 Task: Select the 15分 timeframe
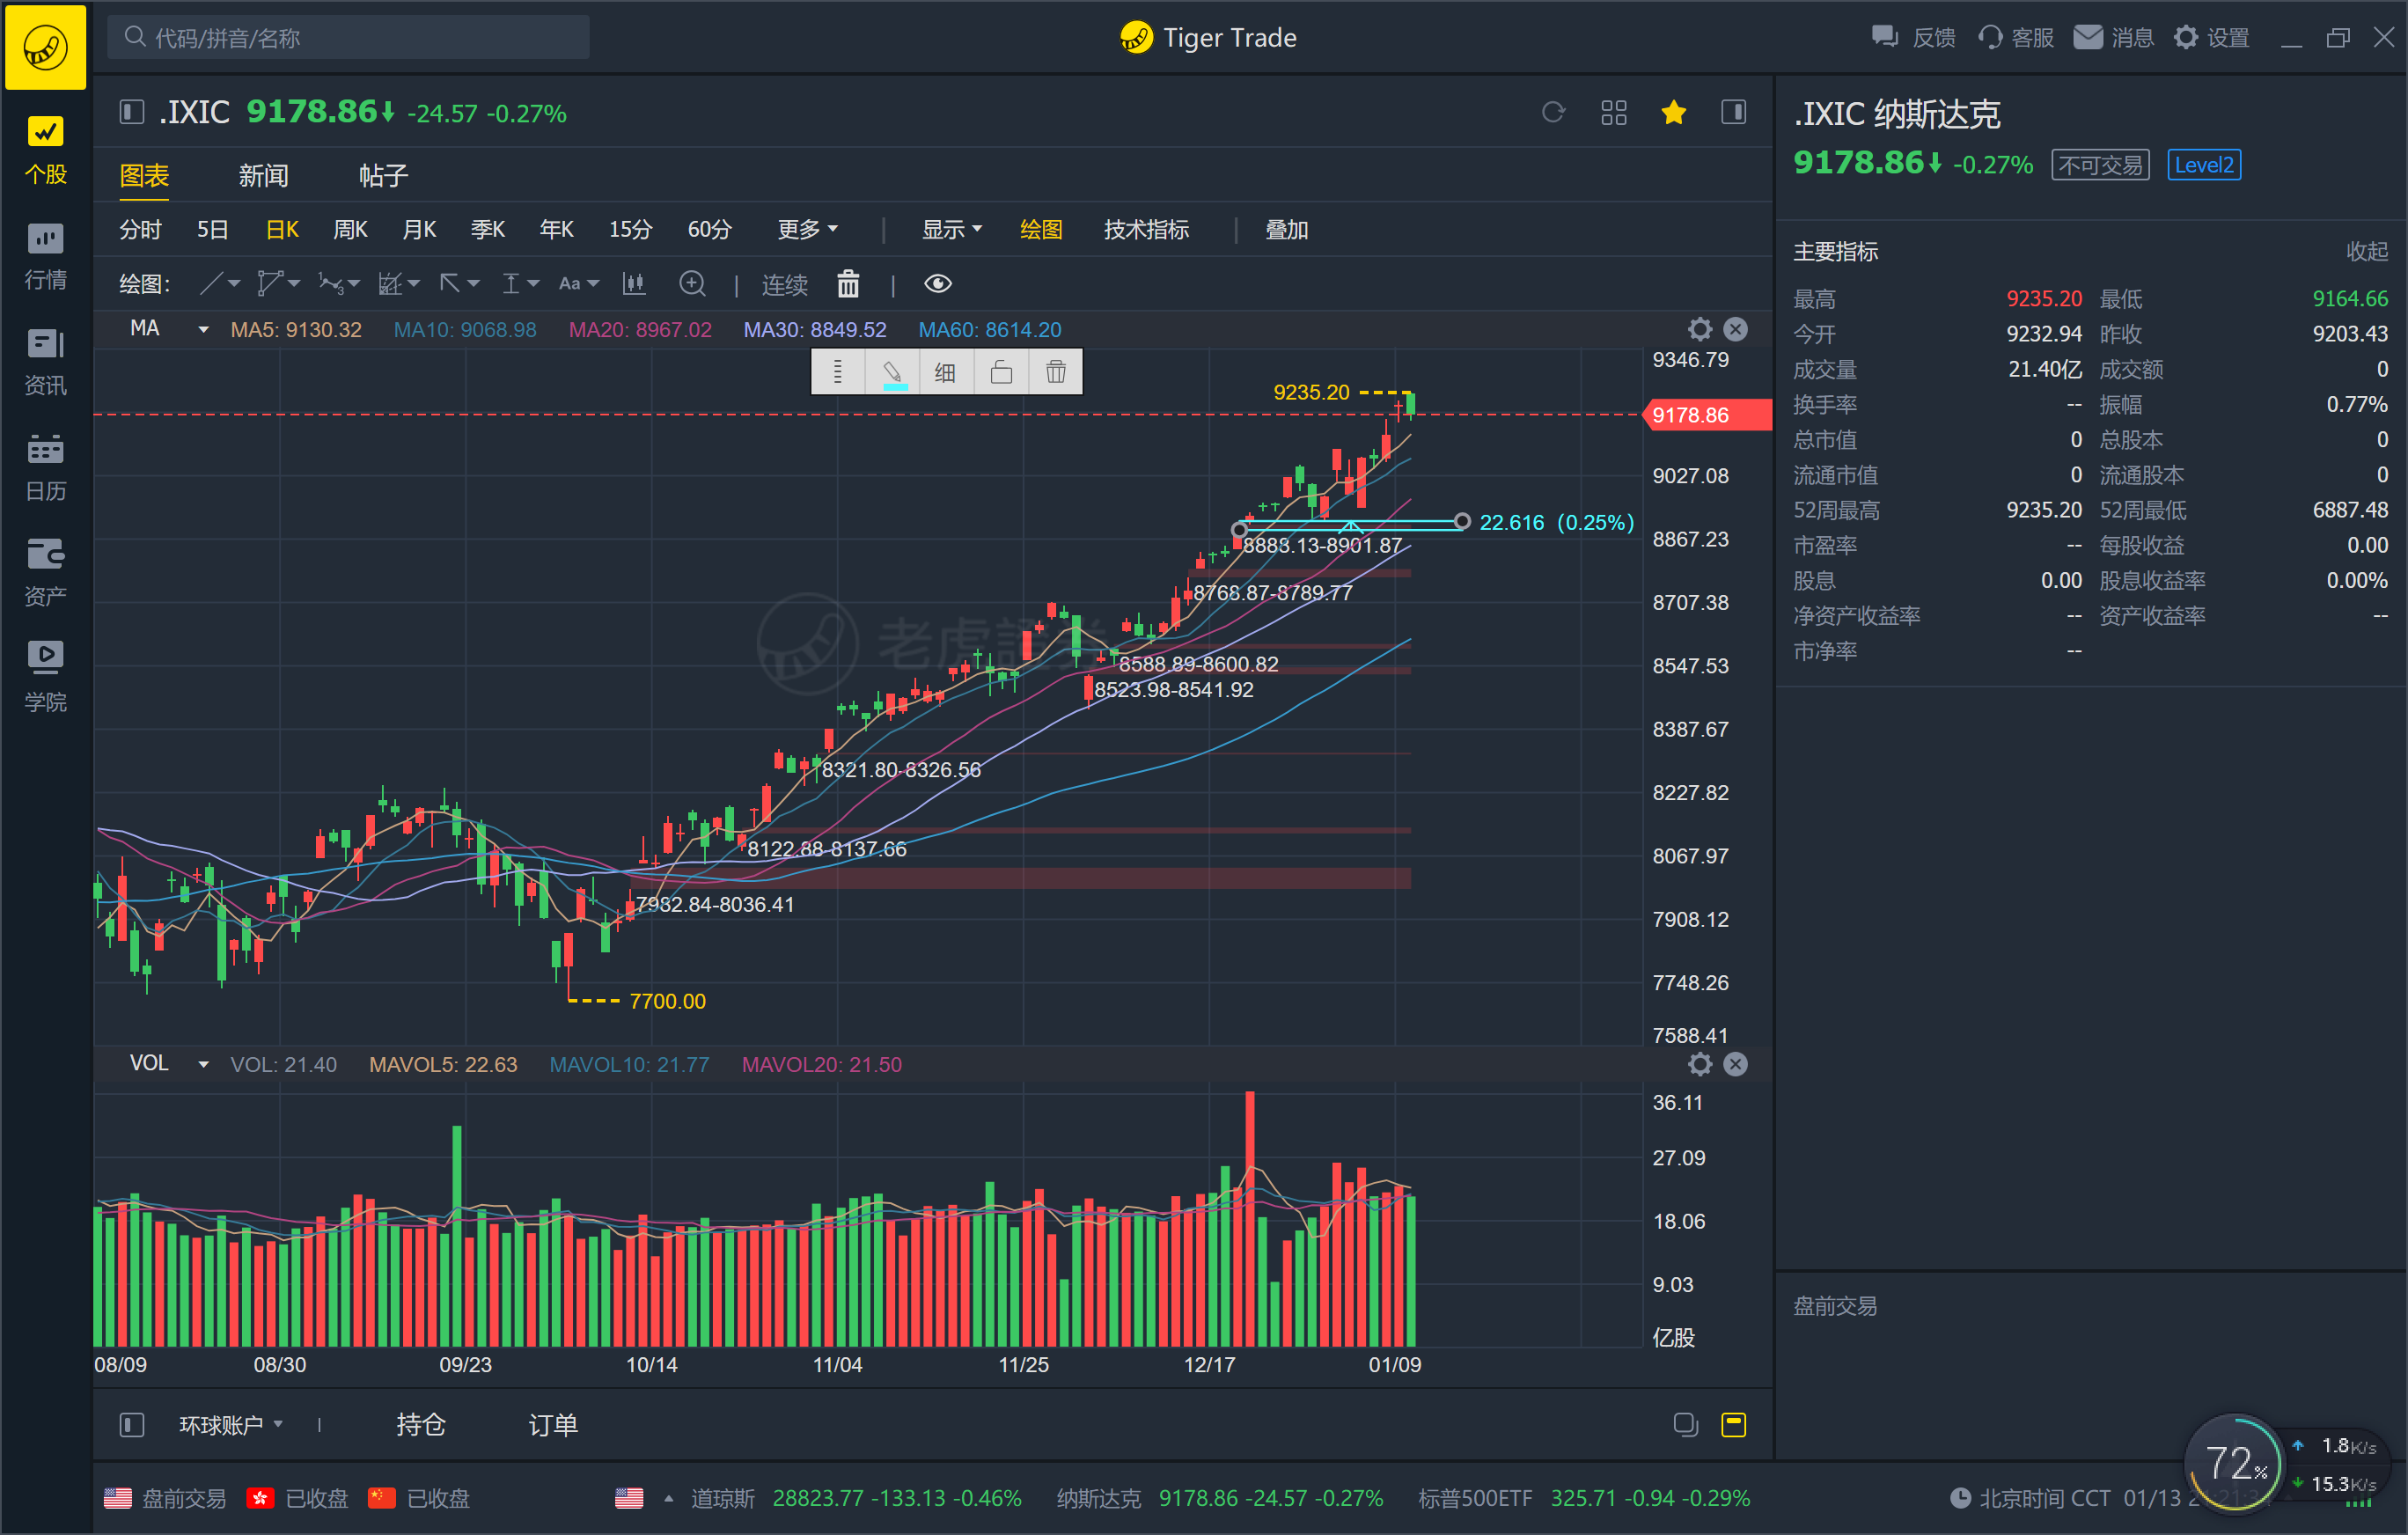pyautogui.click(x=630, y=229)
